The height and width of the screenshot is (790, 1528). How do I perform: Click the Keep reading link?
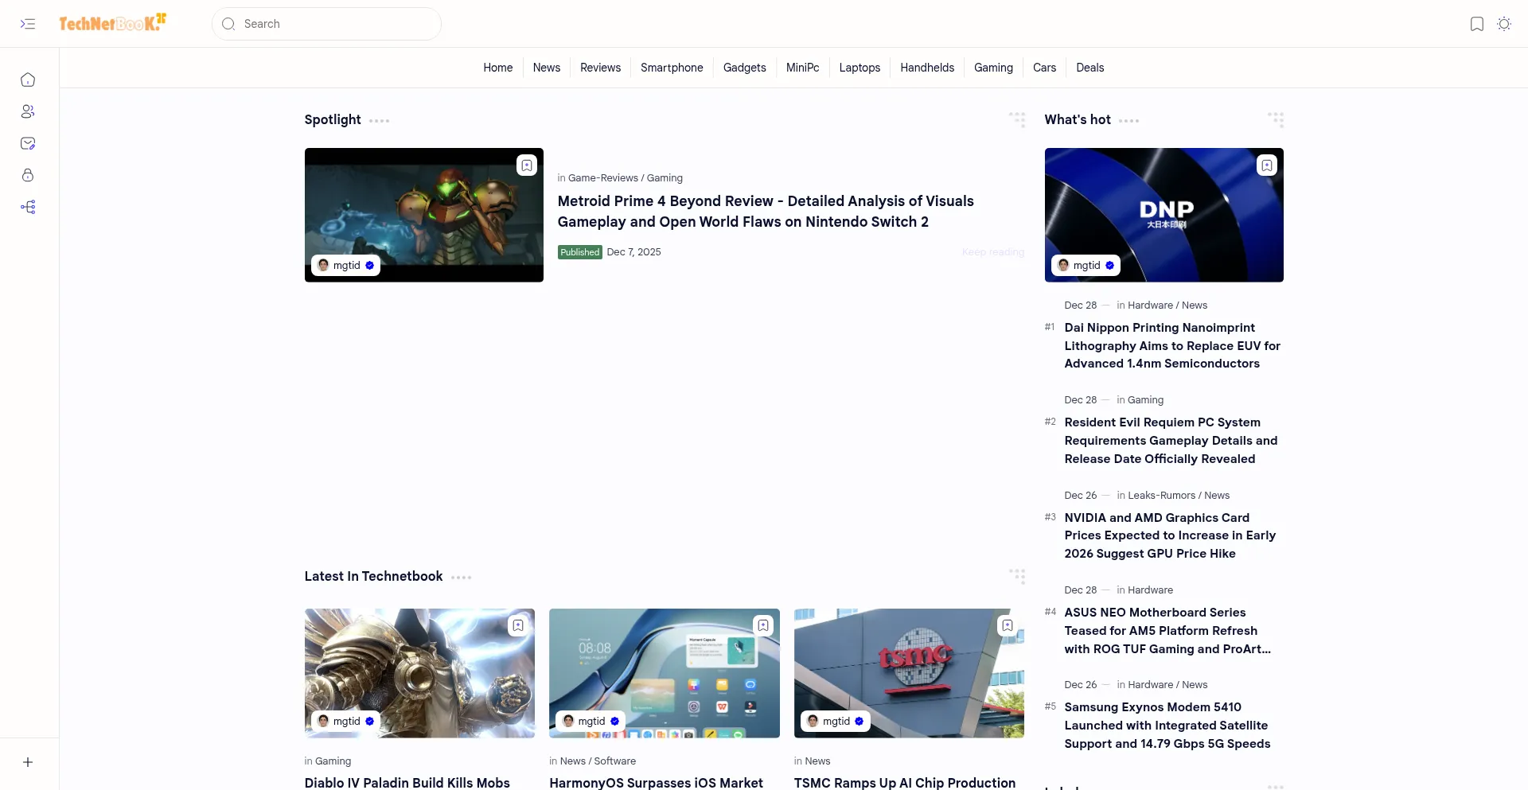click(x=992, y=252)
